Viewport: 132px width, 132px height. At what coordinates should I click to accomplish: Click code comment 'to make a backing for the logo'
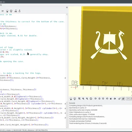22,73
